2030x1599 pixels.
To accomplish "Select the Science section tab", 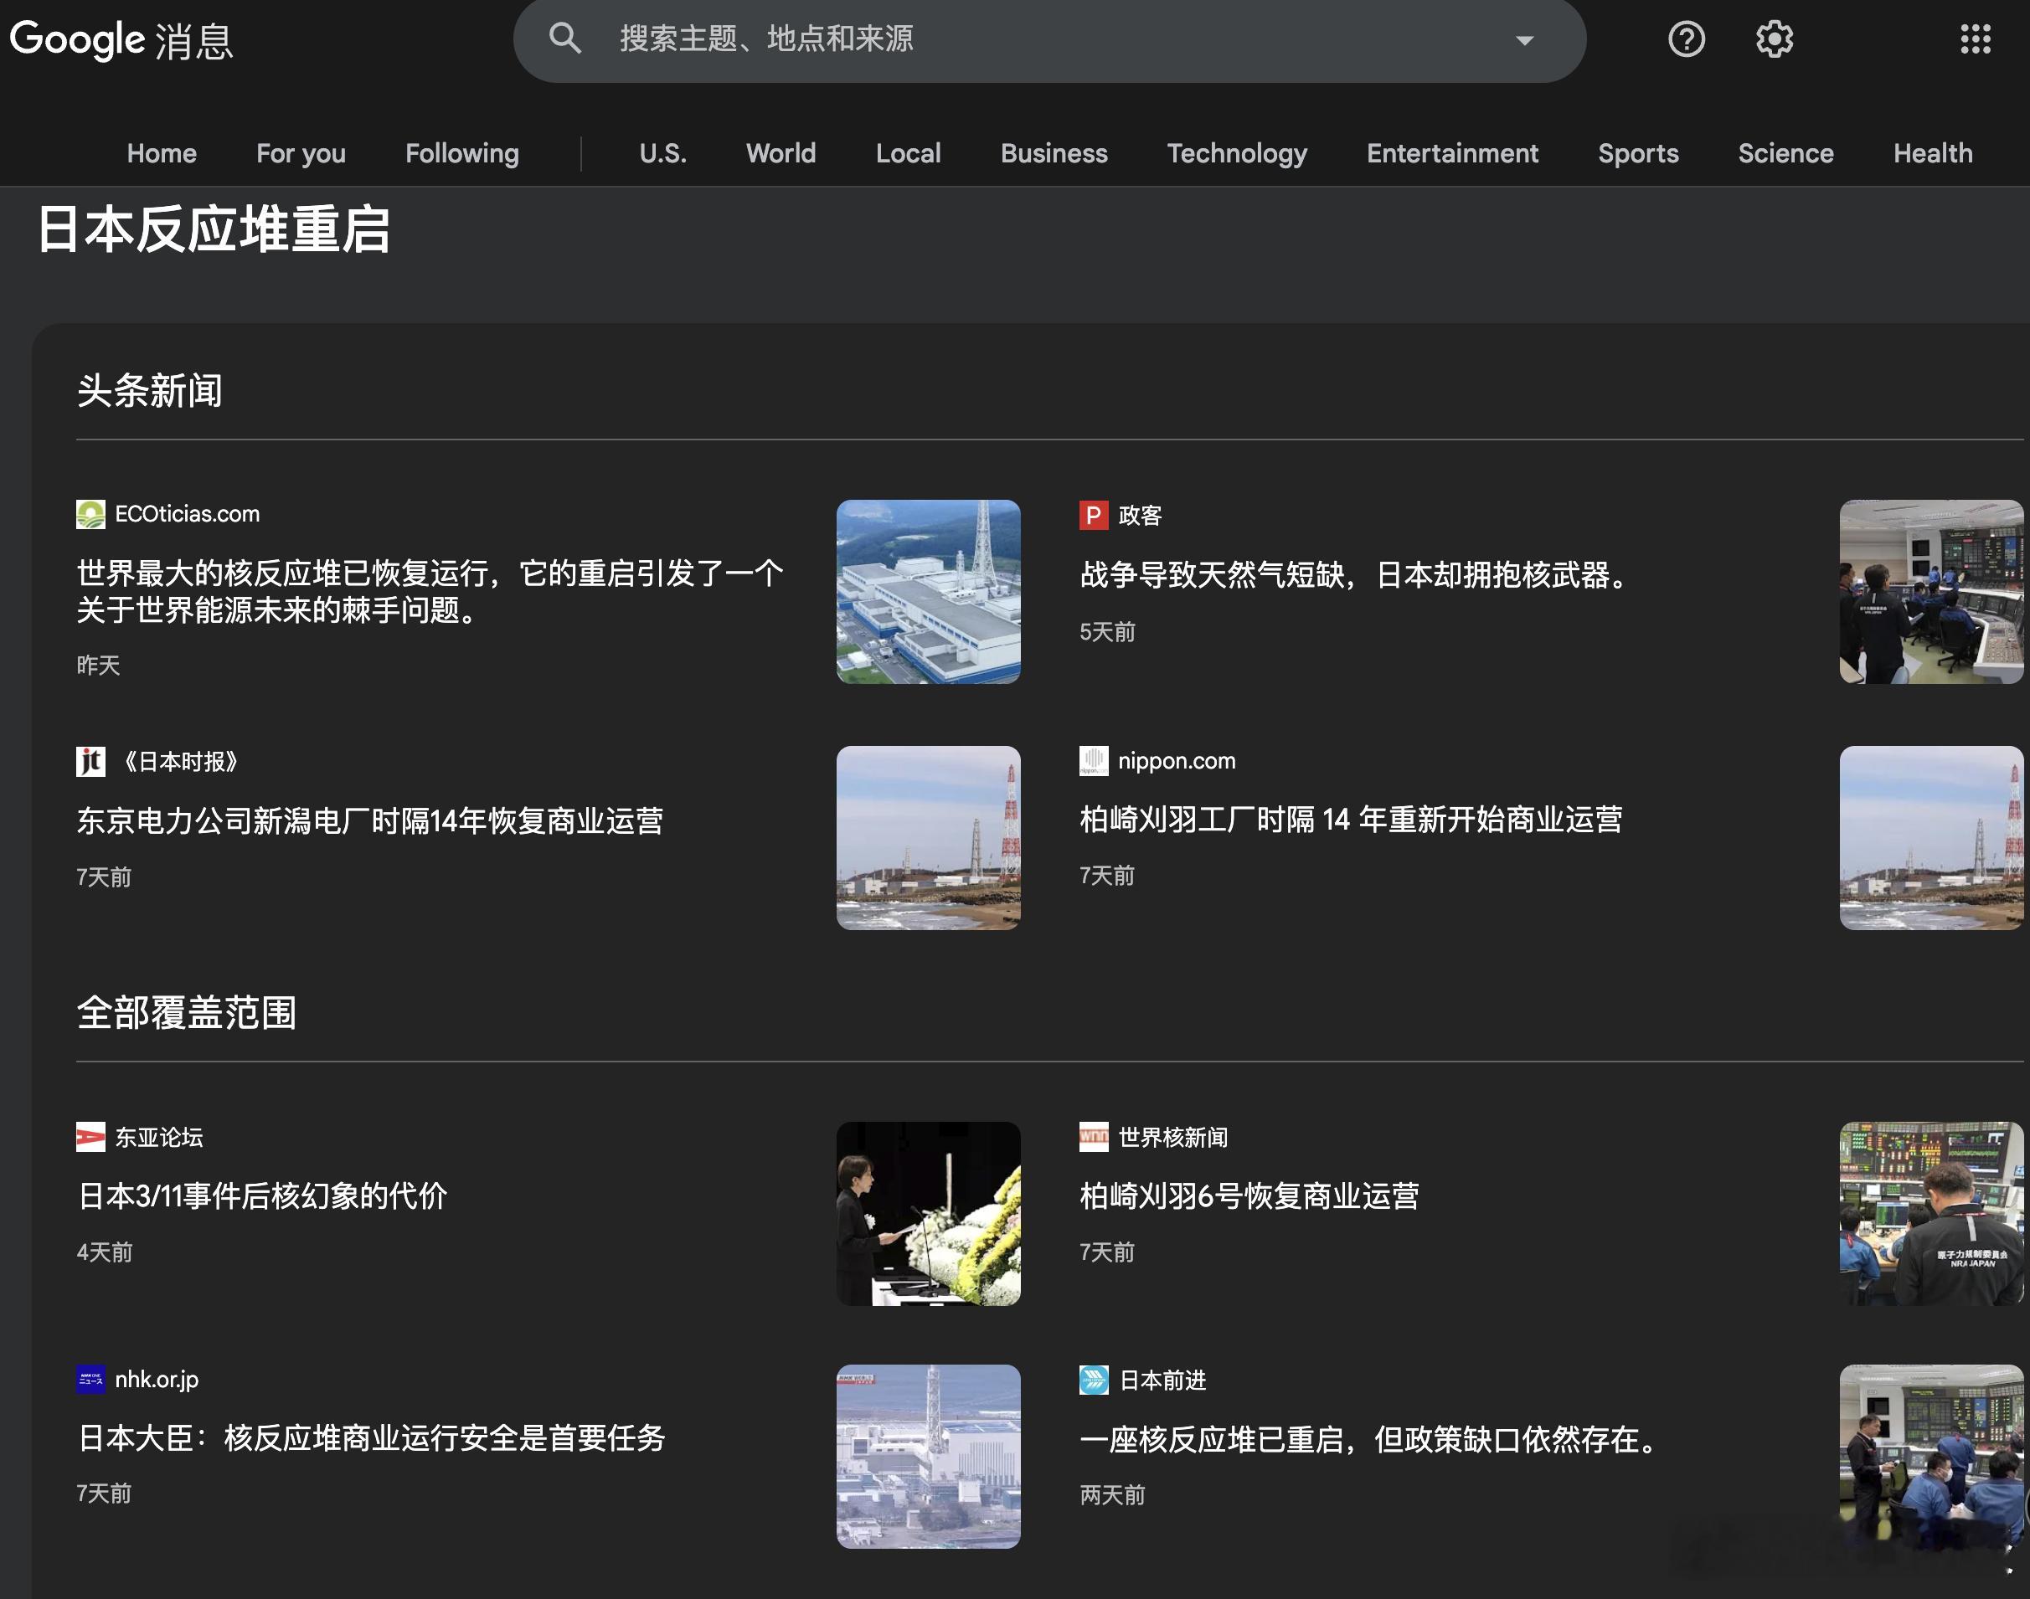I will click(x=1785, y=153).
